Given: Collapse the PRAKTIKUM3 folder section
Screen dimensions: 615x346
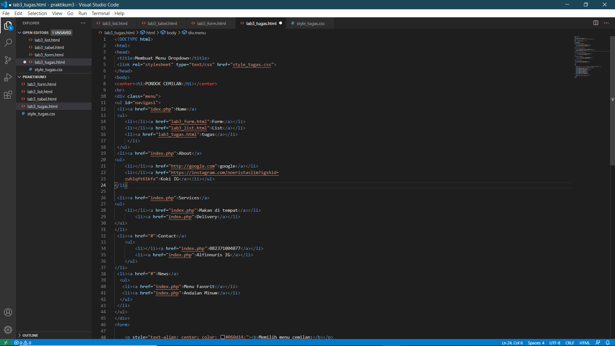Looking at the screenshot, I should point(19,77).
